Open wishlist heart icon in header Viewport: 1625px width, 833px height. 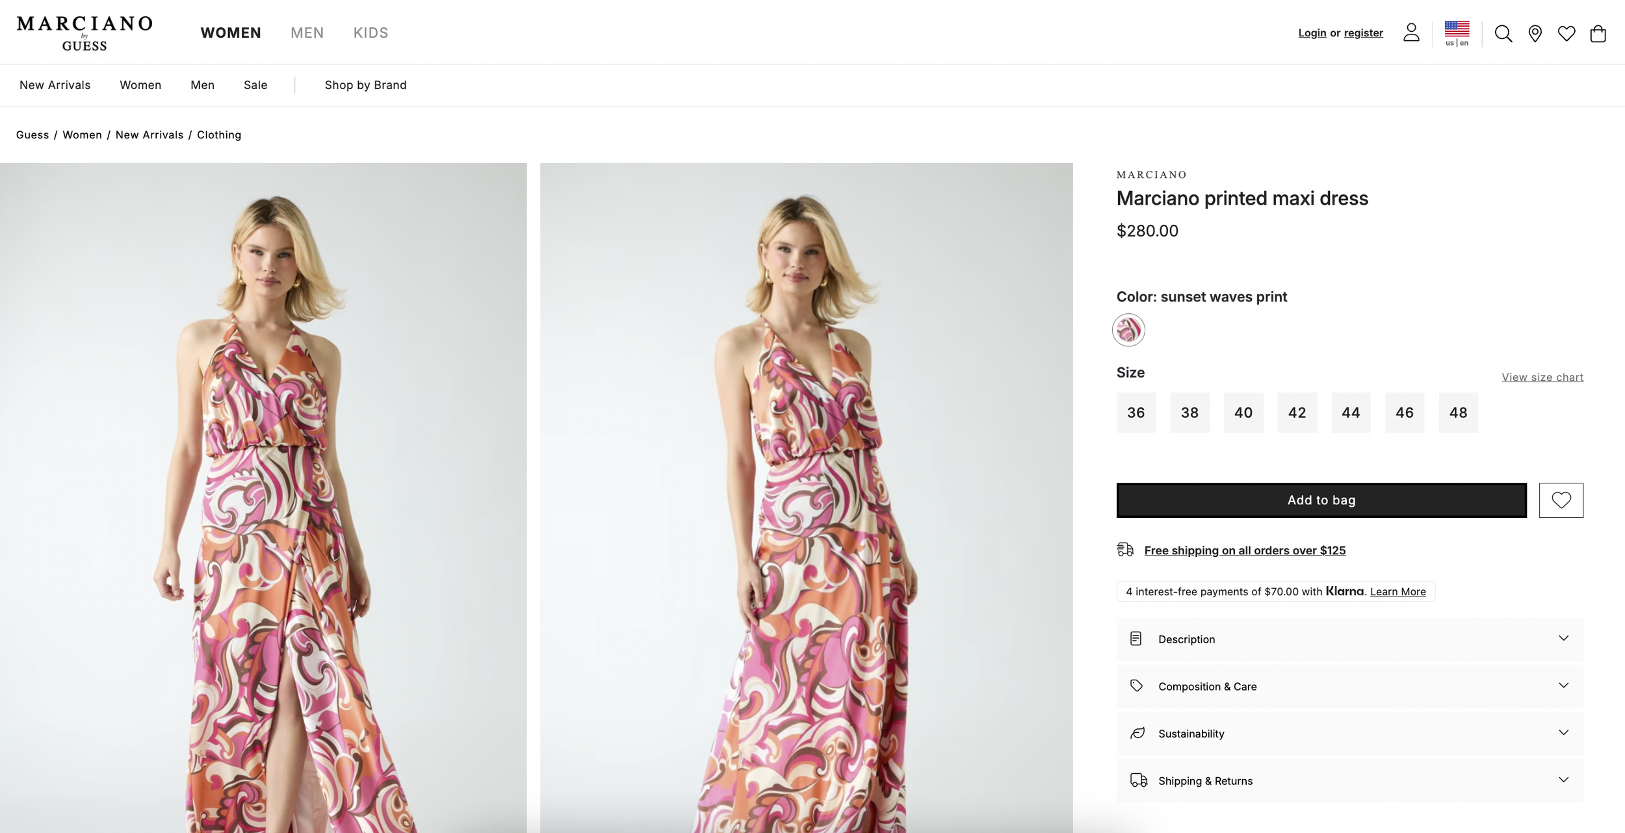click(x=1566, y=33)
